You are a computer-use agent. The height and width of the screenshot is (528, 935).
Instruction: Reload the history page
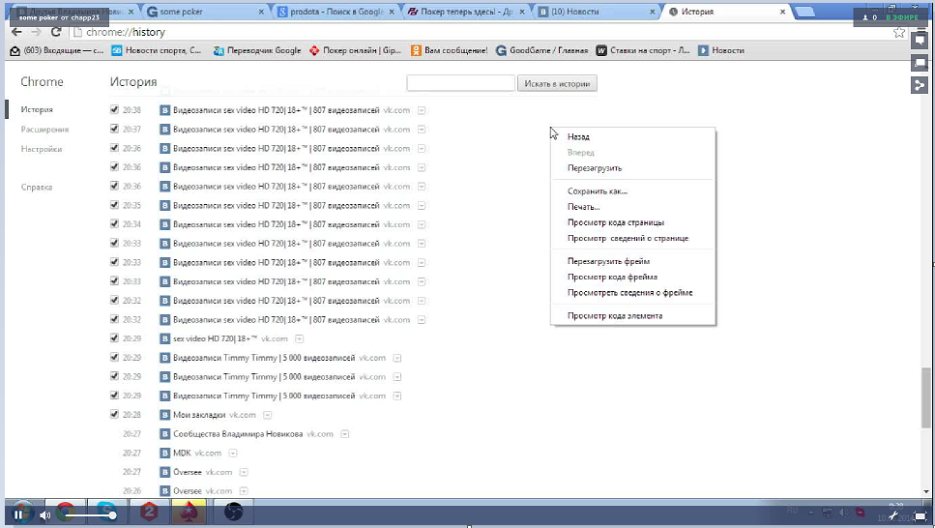(56, 32)
